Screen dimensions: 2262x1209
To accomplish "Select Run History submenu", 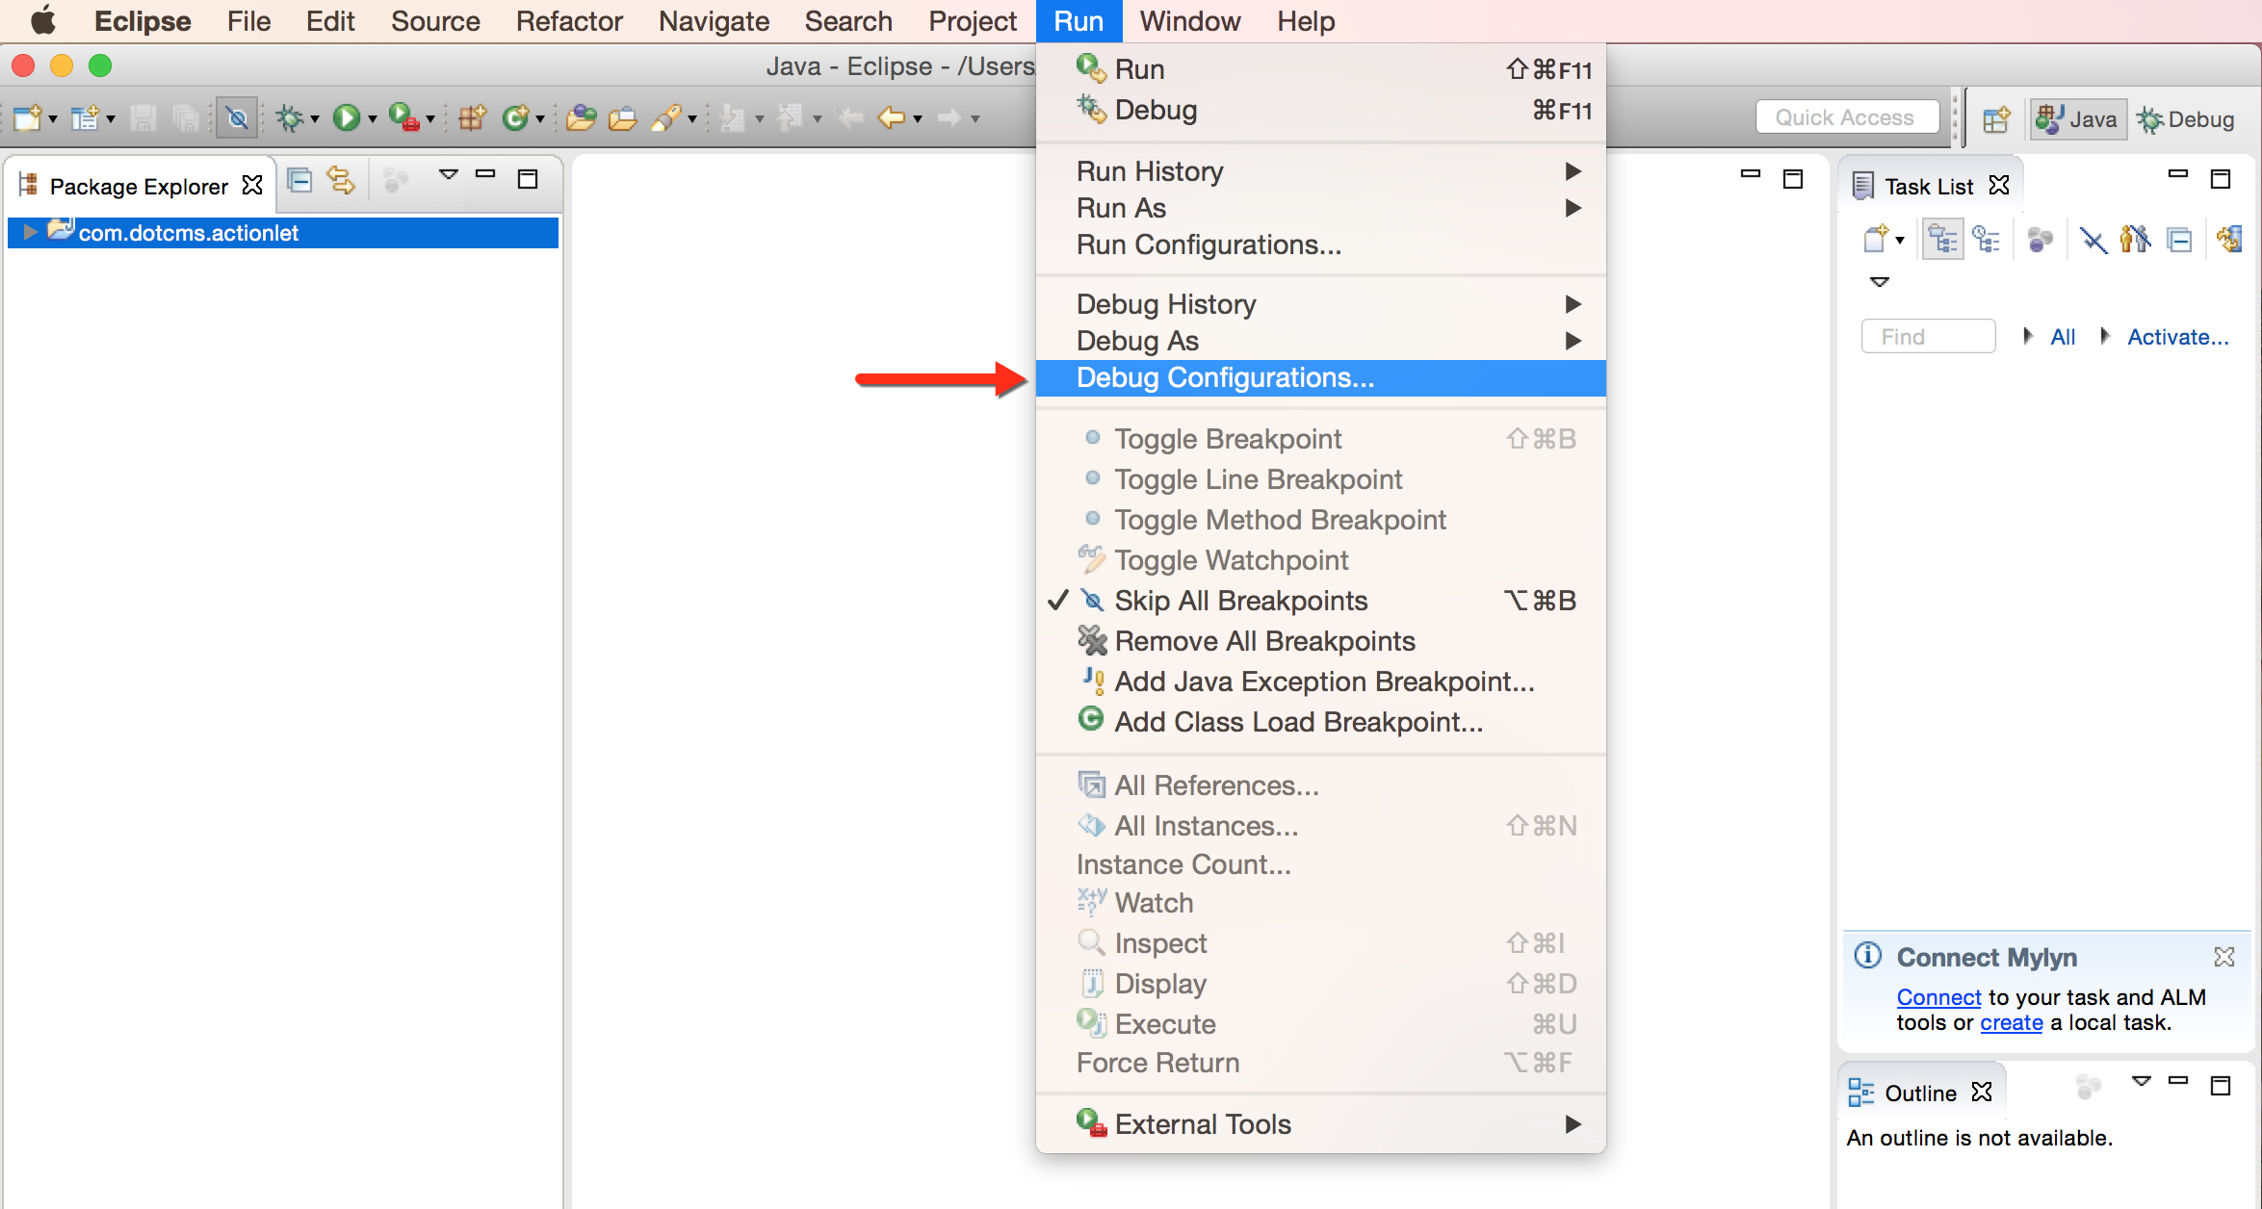I will (x=1324, y=170).
